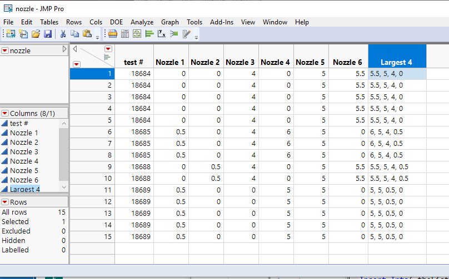Open the Rows panel red triangle menu
Screen dimensions: 449x279
click(5, 202)
